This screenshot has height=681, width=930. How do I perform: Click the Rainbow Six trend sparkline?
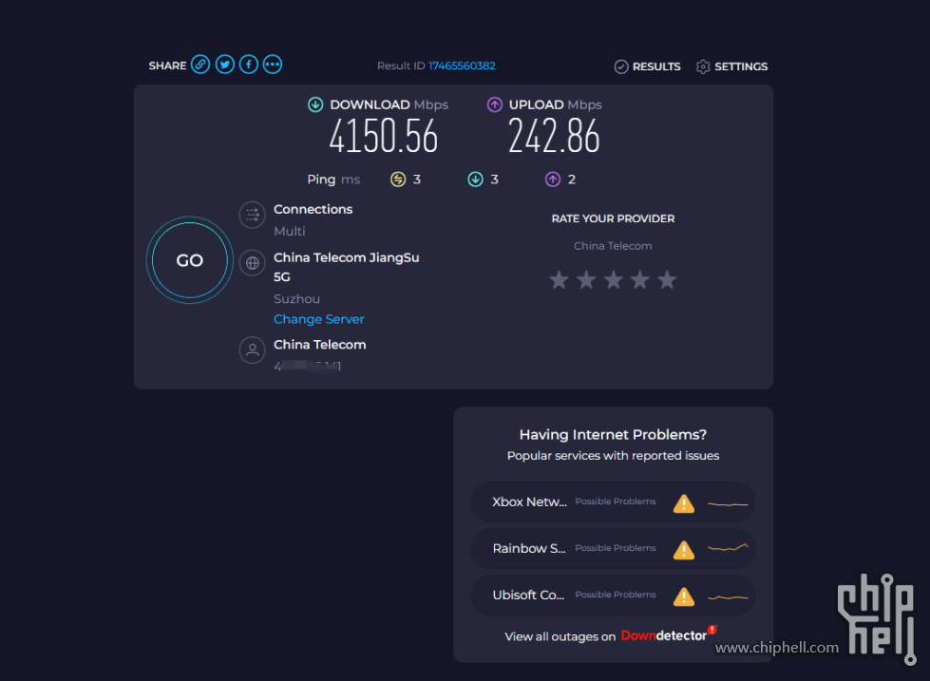point(729,547)
